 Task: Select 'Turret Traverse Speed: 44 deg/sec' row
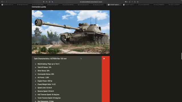(x=49, y=98)
